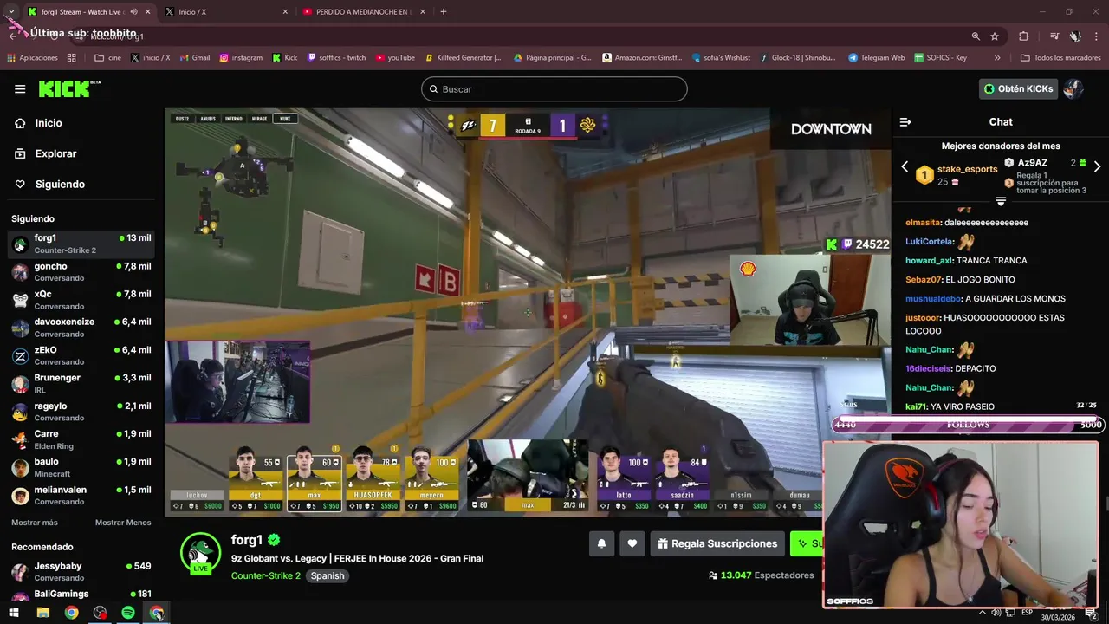Open melianvalen channel from the sidebar
This screenshot has width=1109, height=624.
click(x=81, y=496)
